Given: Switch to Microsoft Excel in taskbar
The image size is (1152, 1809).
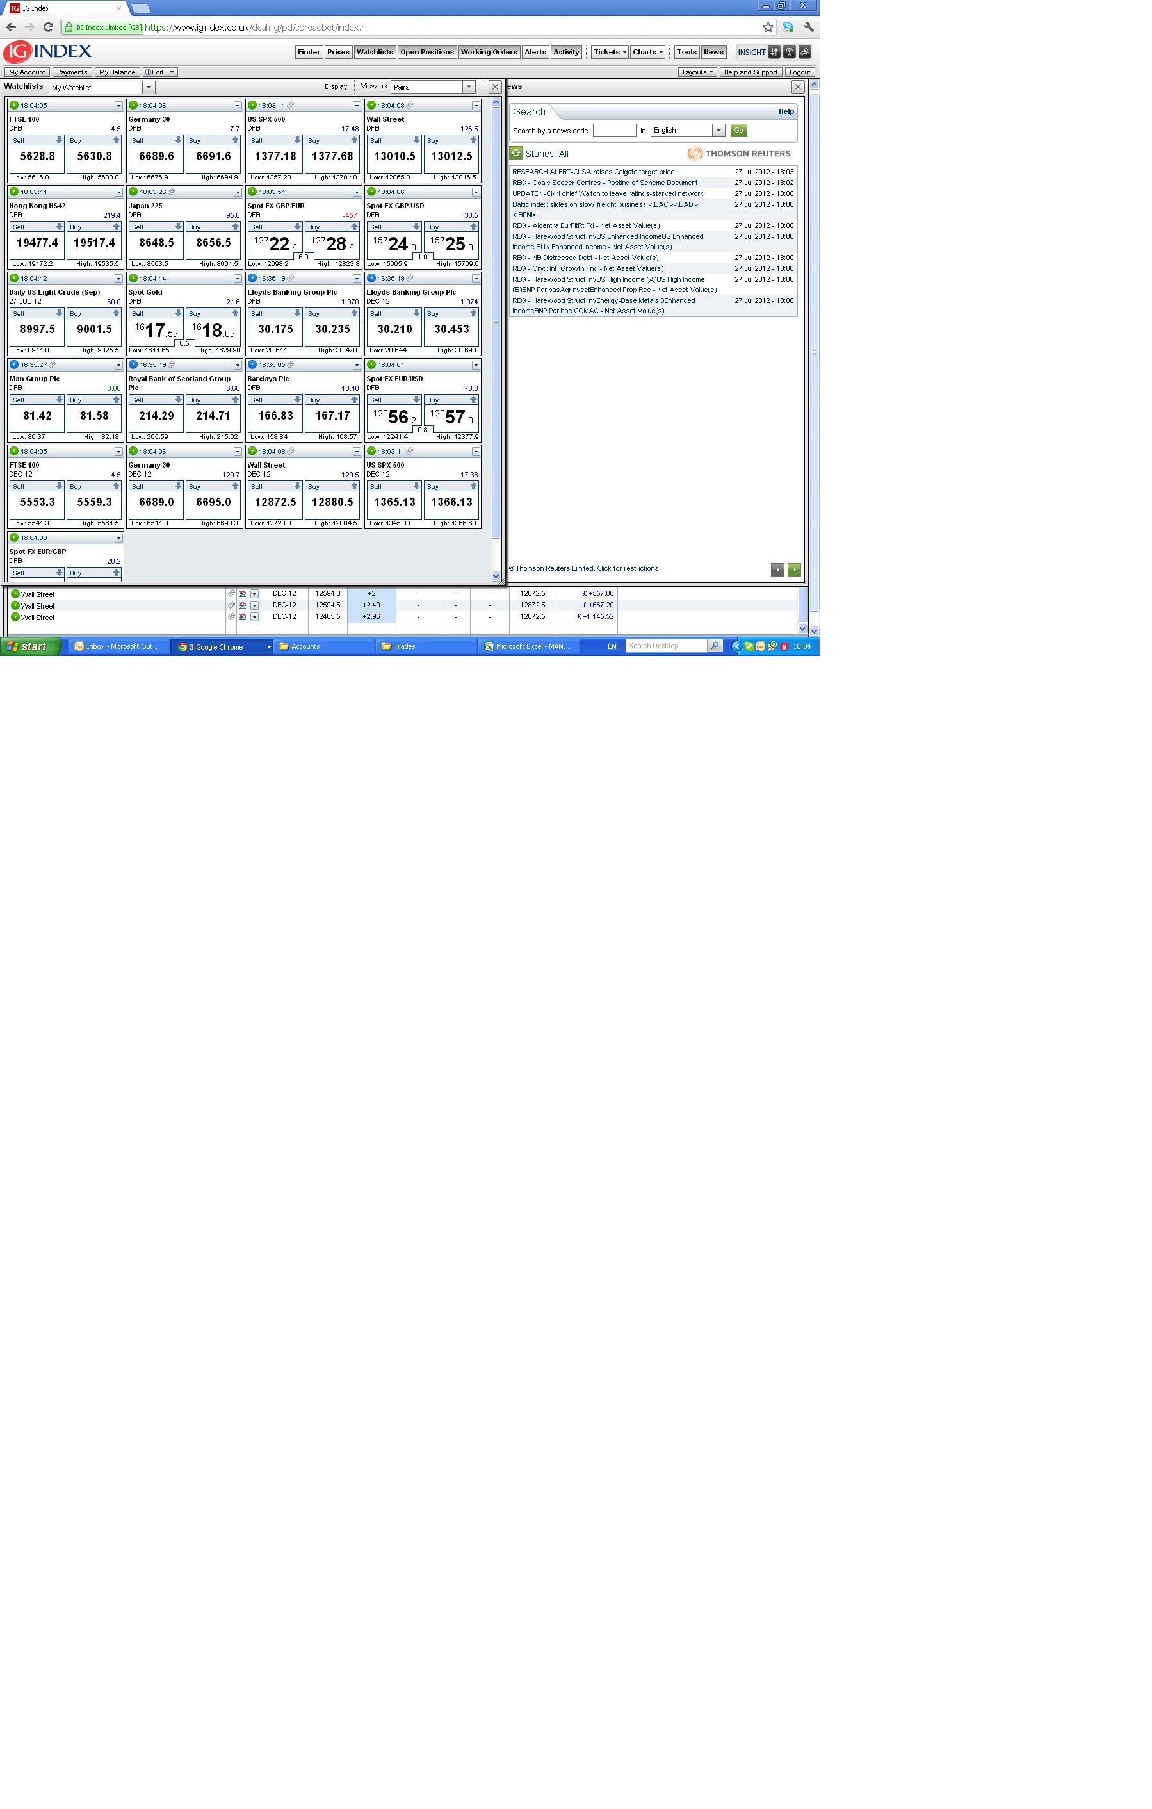Looking at the screenshot, I should click(529, 646).
